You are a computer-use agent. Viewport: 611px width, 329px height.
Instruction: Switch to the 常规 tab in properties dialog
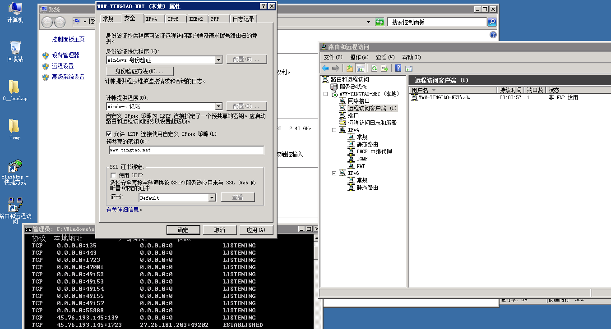coord(108,19)
